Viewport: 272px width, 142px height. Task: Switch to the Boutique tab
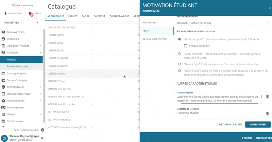point(100,16)
